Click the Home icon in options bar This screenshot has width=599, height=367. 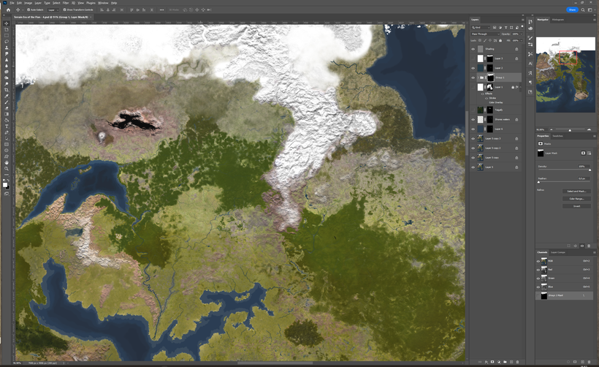pos(7,10)
